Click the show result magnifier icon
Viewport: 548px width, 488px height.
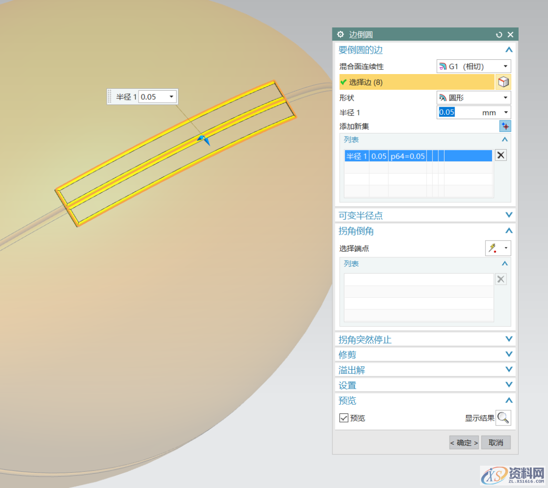pos(503,418)
